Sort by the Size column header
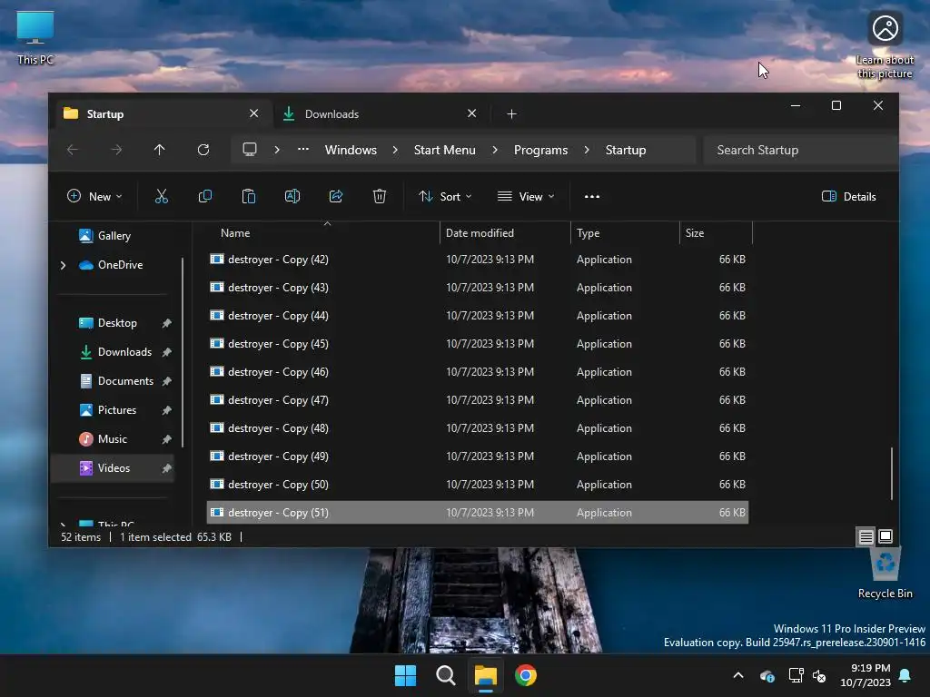Image resolution: width=930 pixels, height=697 pixels. click(716, 233)
